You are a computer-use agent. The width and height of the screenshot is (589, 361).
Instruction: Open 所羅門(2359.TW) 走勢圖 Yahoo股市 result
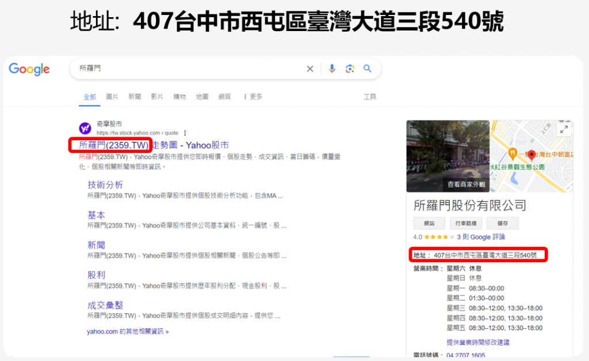click(154, 145)
